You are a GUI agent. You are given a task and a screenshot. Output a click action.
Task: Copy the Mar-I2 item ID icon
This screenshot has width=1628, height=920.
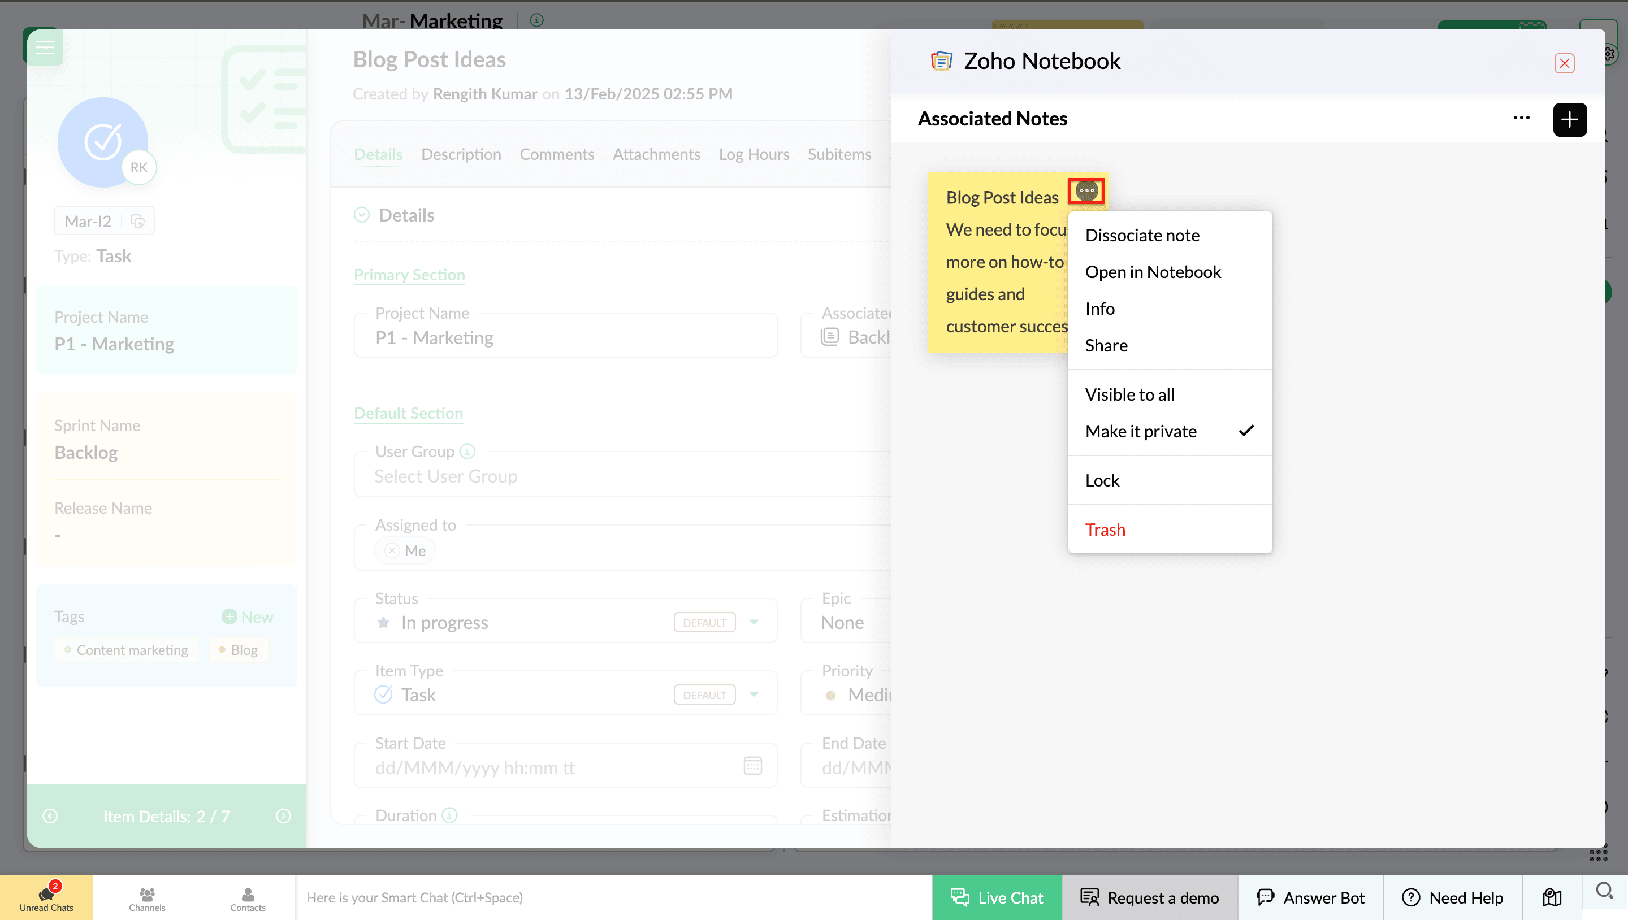pos(137,221)
